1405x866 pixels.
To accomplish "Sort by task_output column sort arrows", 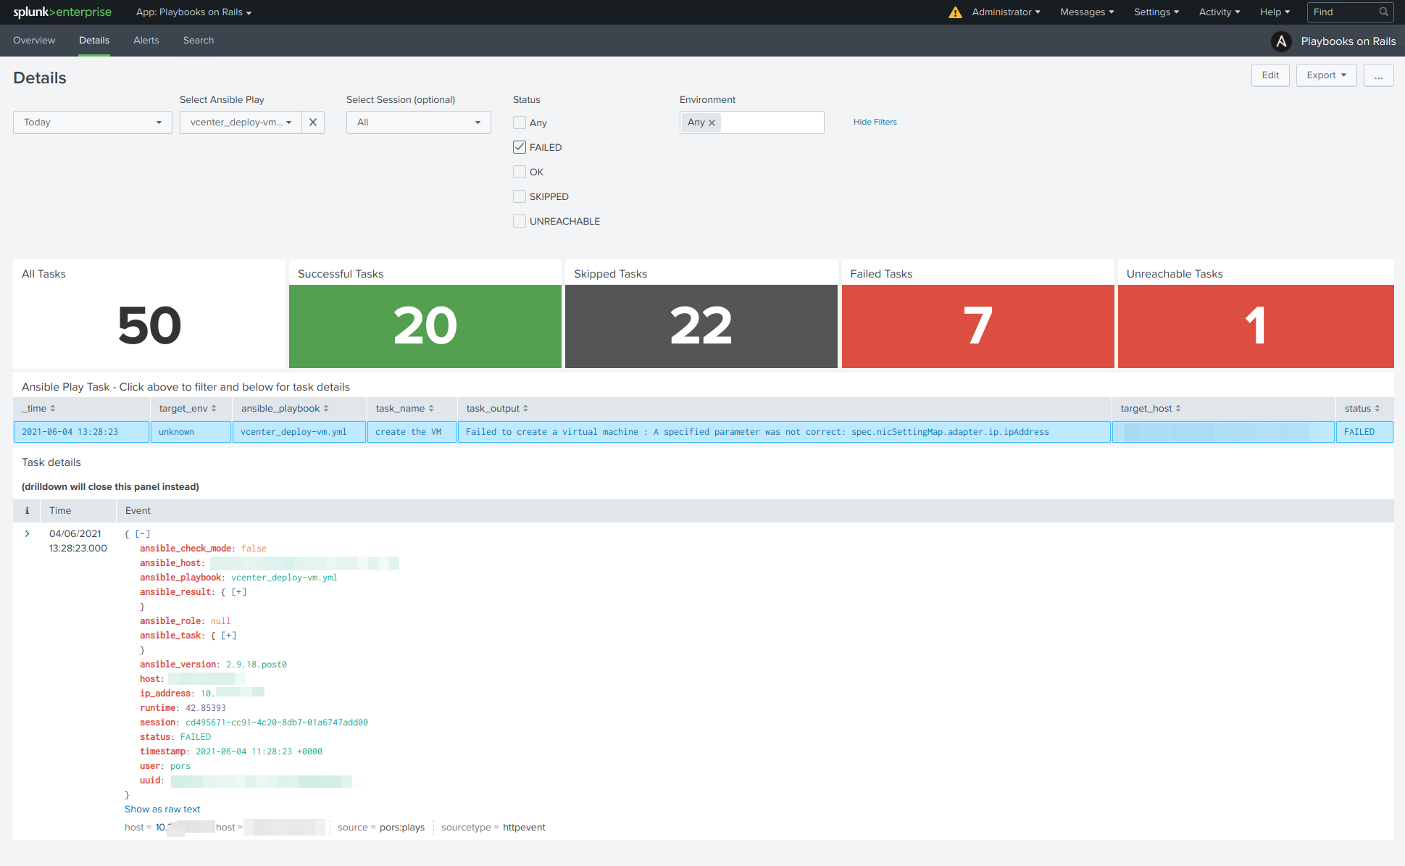I will 525,409.
